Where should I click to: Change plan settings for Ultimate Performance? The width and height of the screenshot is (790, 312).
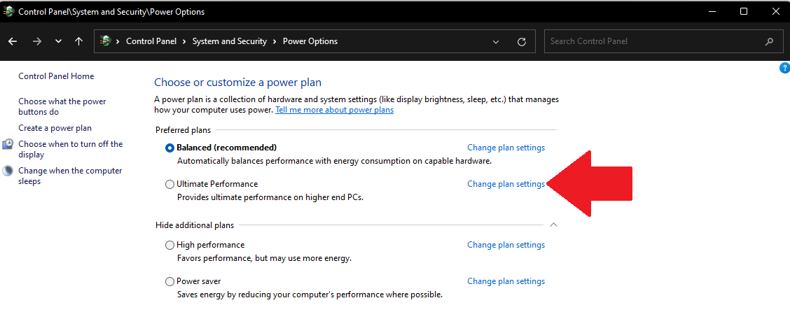pos(506,184)
